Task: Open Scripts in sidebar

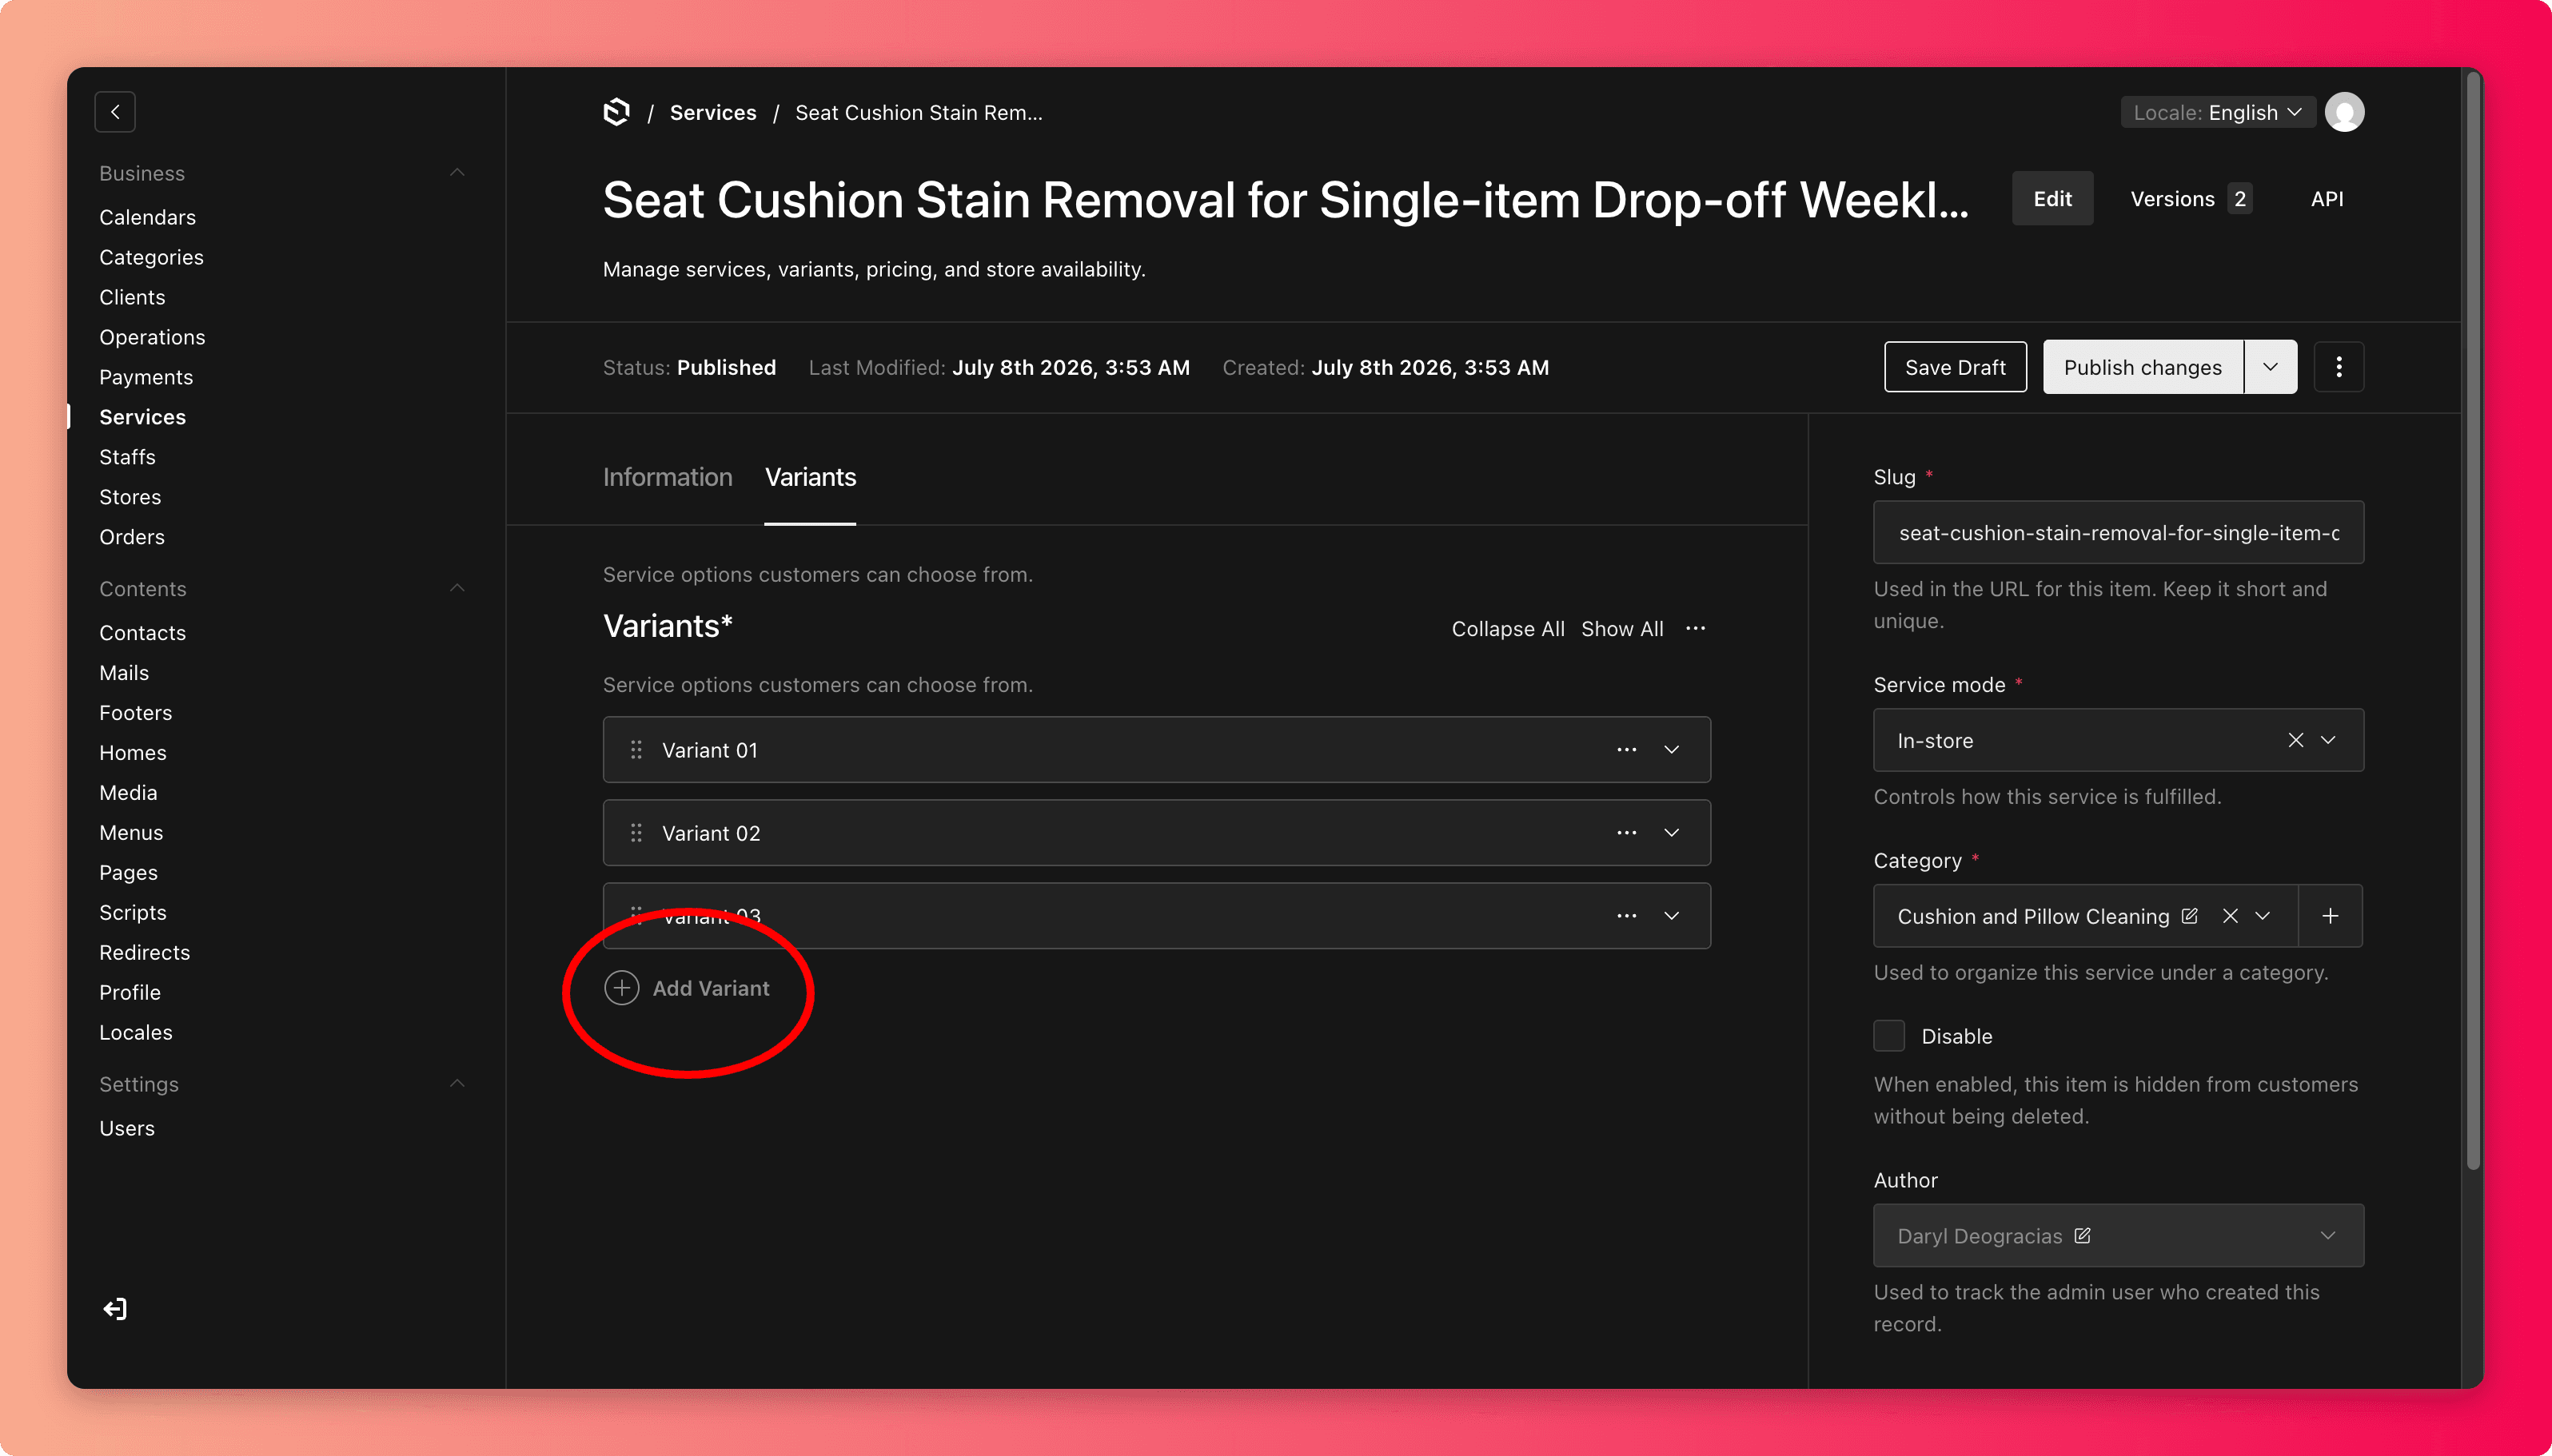Action: [x=133, y=913]
